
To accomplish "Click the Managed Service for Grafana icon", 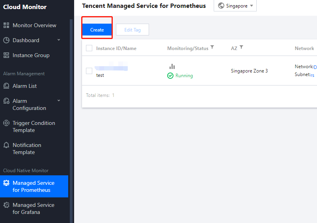I will [6, 205].
